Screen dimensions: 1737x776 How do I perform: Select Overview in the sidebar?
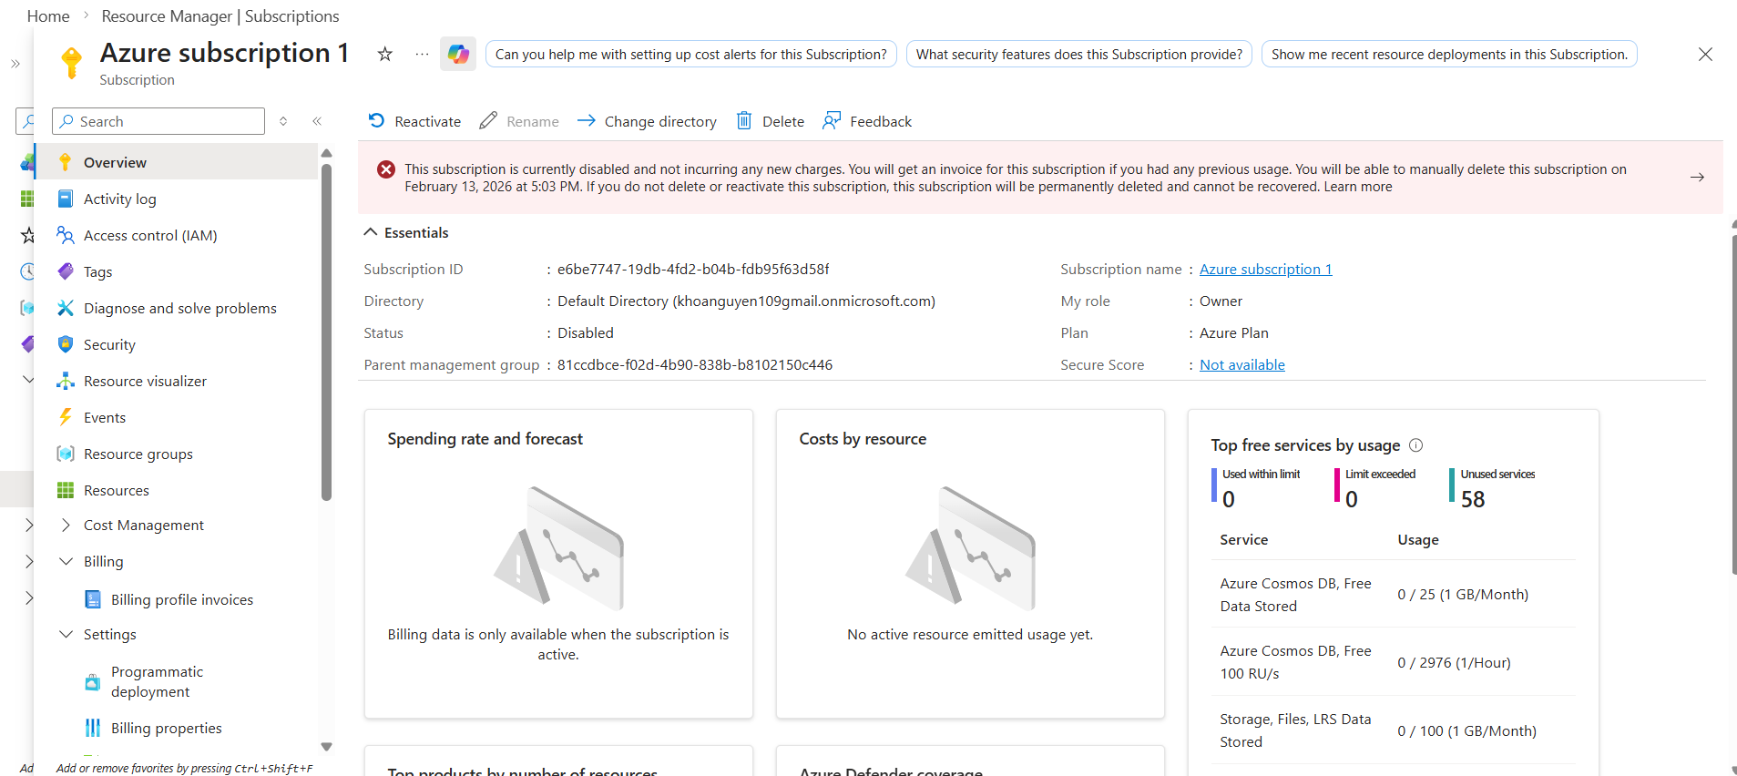(177, 162)
